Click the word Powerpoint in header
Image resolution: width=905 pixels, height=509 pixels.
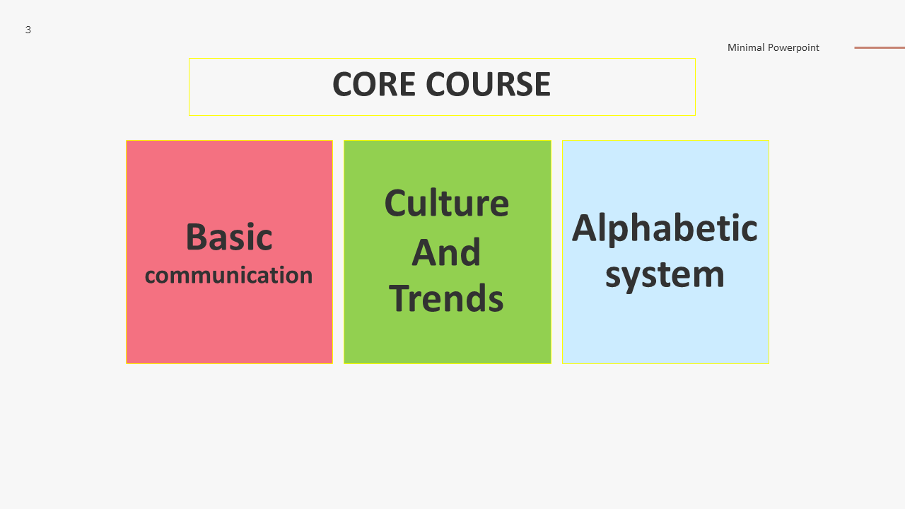point(794,47)
